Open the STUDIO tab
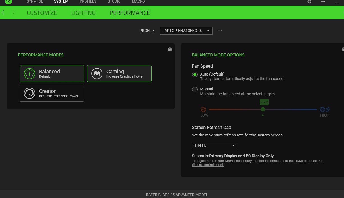This screenshot has width=344, height=198. [x=114, y=2]
